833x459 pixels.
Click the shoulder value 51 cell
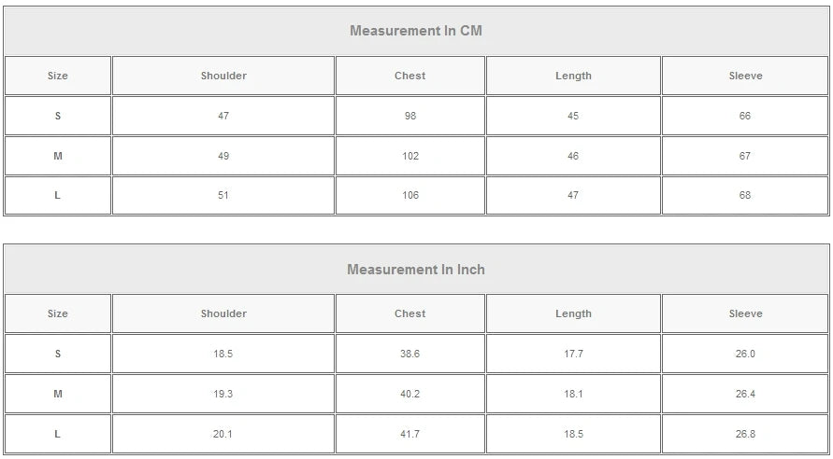(223, 195)
